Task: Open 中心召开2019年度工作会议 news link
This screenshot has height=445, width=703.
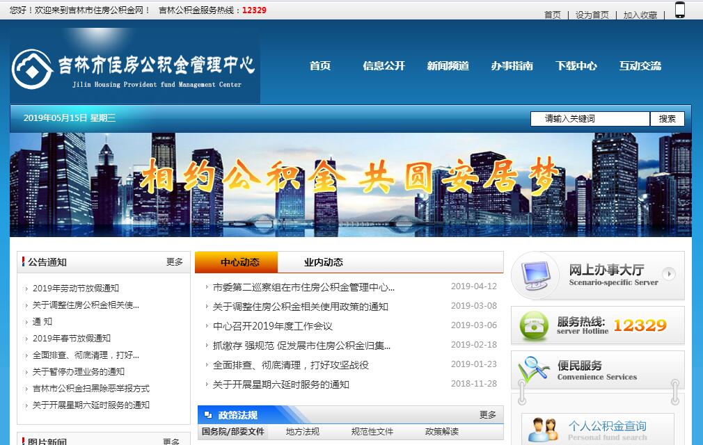Action: (272, 326)
